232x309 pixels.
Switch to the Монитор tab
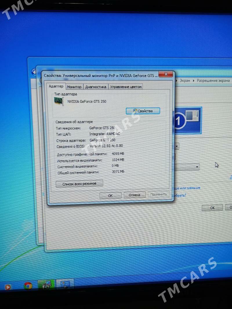(74, 87)
